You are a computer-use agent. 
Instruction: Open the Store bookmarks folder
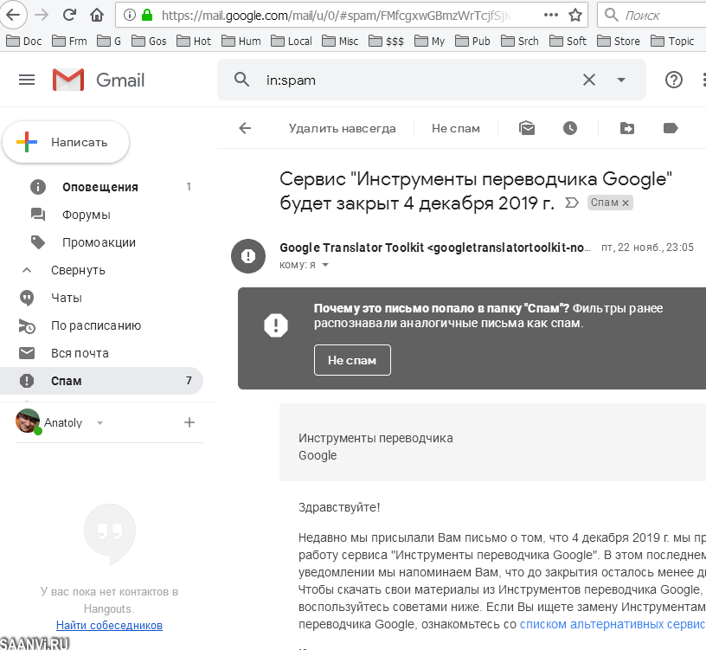coord(619,41)
